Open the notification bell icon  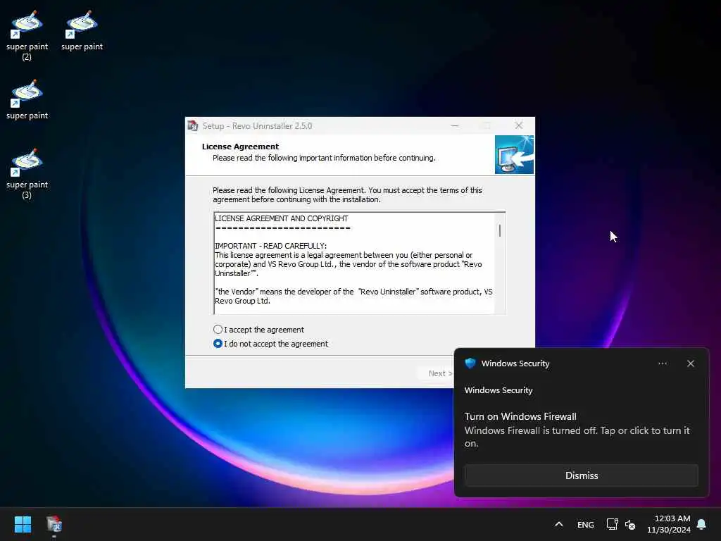[x=701, y=524]
